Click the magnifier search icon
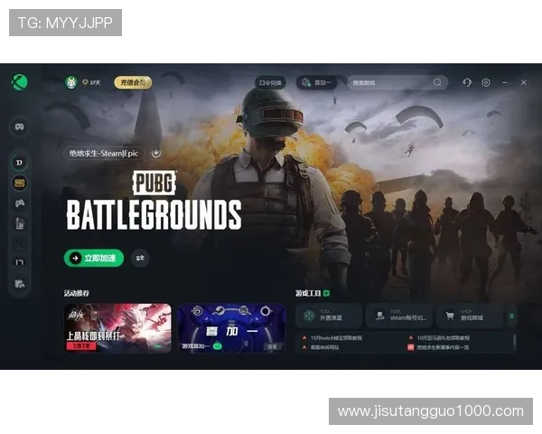Screen dimensions: 542x434 (x=437, y=82)
